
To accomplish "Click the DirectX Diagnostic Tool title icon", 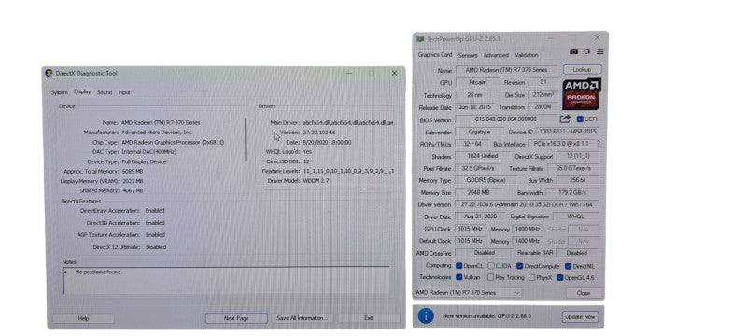I will pyautogui.click(x=49, y=74).
